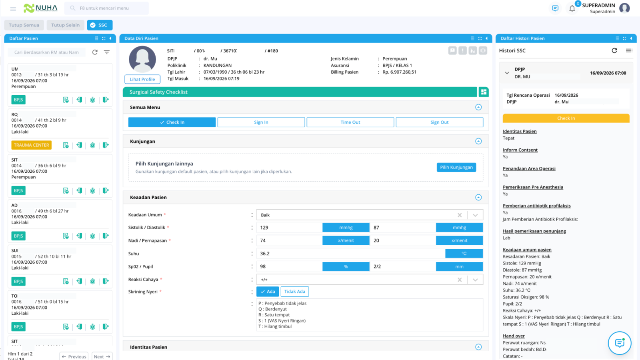This screenshot has width=640, height=360.
Task: Collapse the Identitas Pasien section
Action: pos(478,347)
